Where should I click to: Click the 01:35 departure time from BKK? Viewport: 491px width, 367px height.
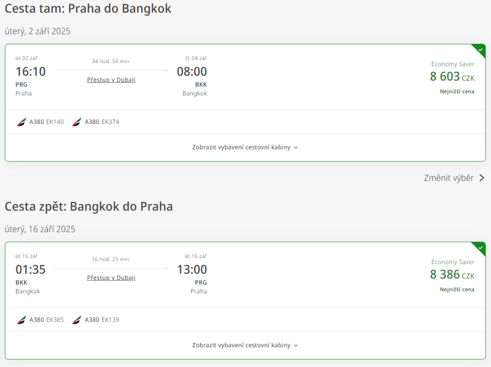[30, 270]
